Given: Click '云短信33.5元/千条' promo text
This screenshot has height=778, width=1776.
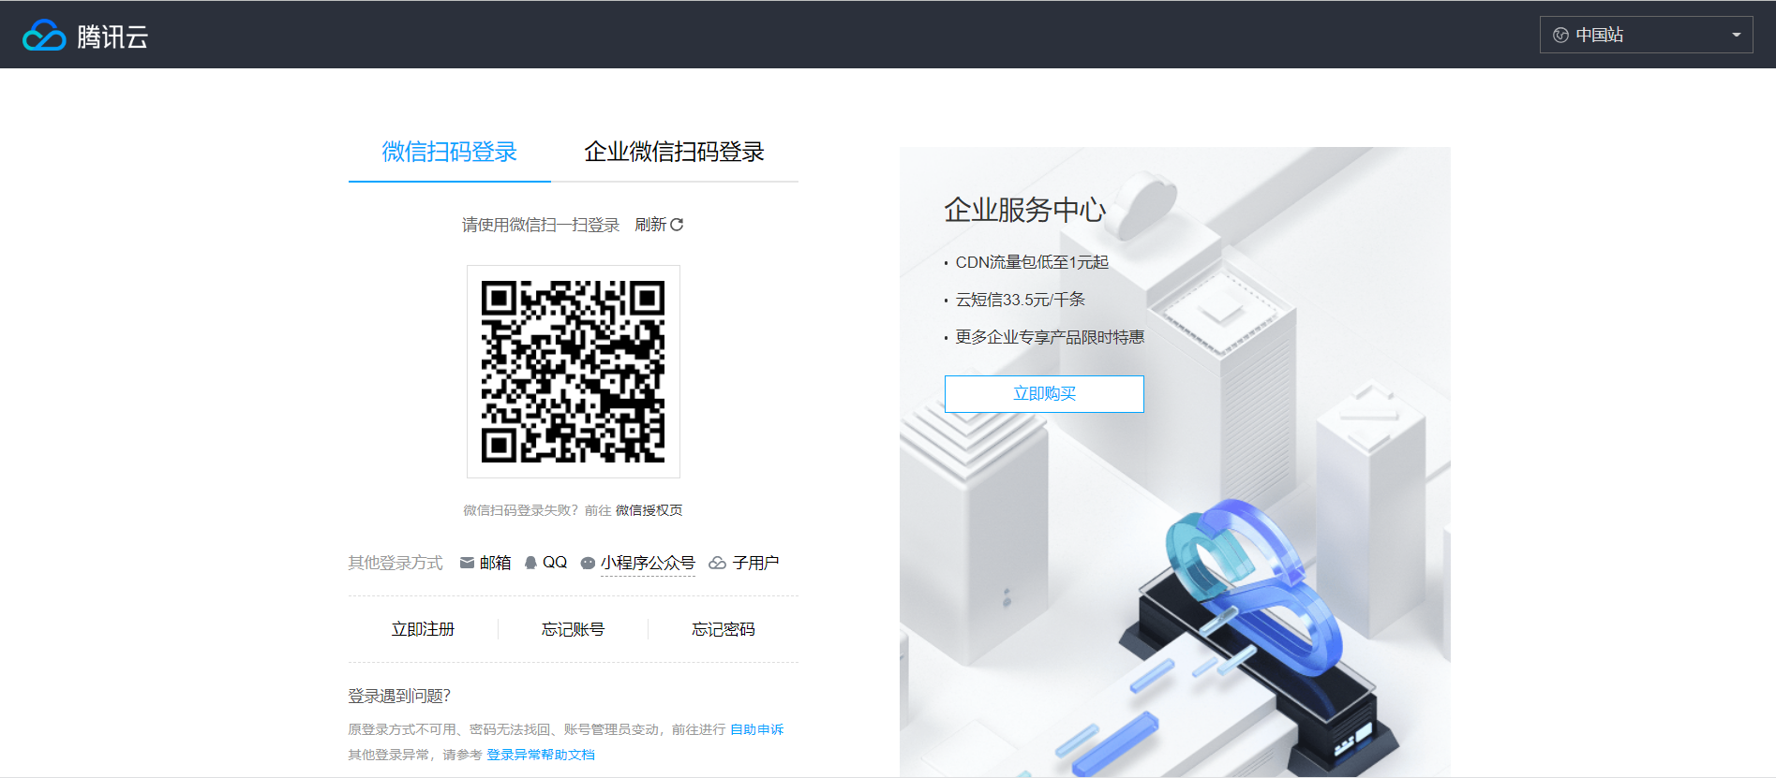Looking at the screenshot, I should pyautogui.click(x=1021, y=300).
